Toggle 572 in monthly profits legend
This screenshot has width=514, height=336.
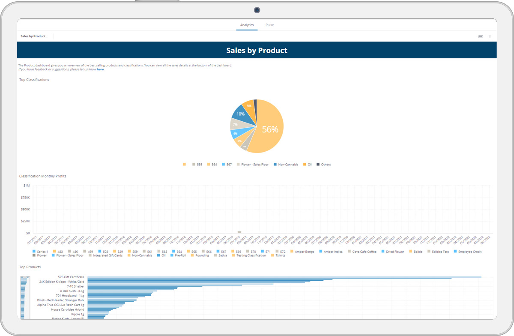280,252
